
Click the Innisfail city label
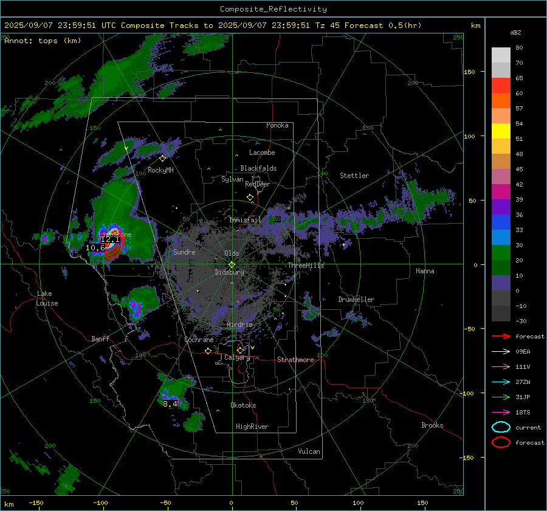(x=245, y=220)
